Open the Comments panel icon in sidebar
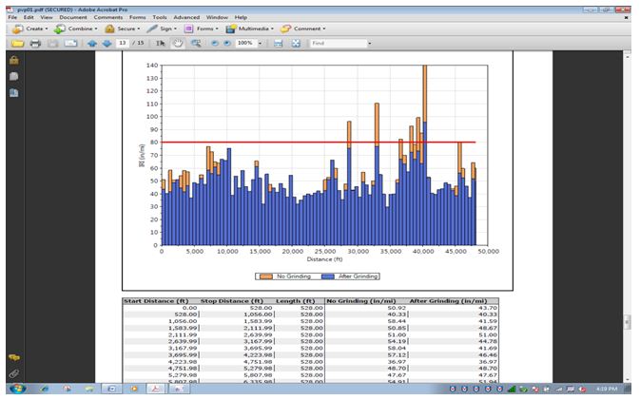This screenshot has width=640, height=400. click(x=14, y=357)
